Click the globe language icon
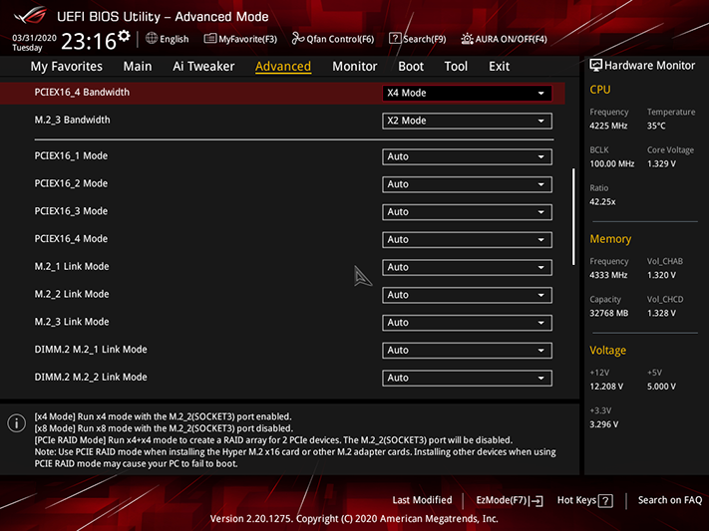 tap(152, 39)
